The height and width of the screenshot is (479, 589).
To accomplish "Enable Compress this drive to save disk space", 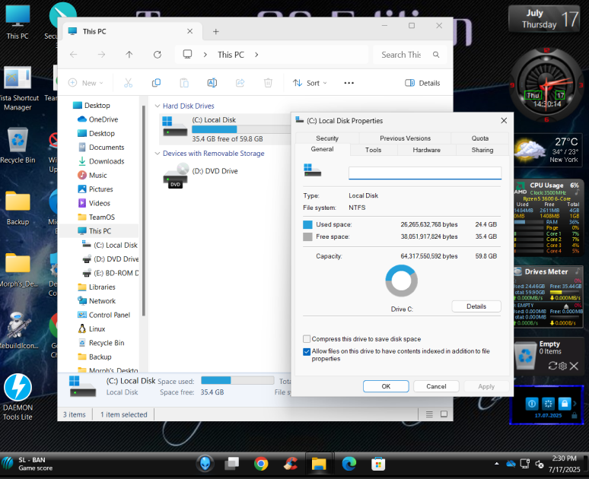I will pyautogui.click(x=307, y=339).
